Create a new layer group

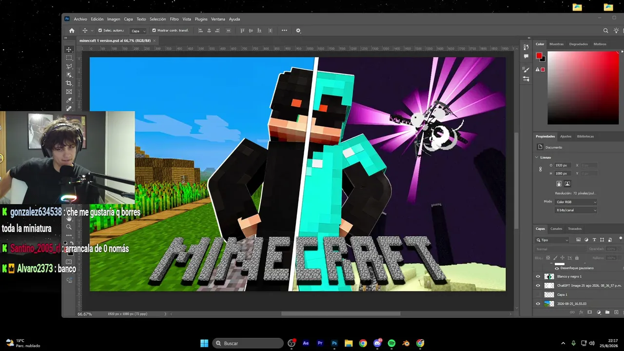pos(607,312)
